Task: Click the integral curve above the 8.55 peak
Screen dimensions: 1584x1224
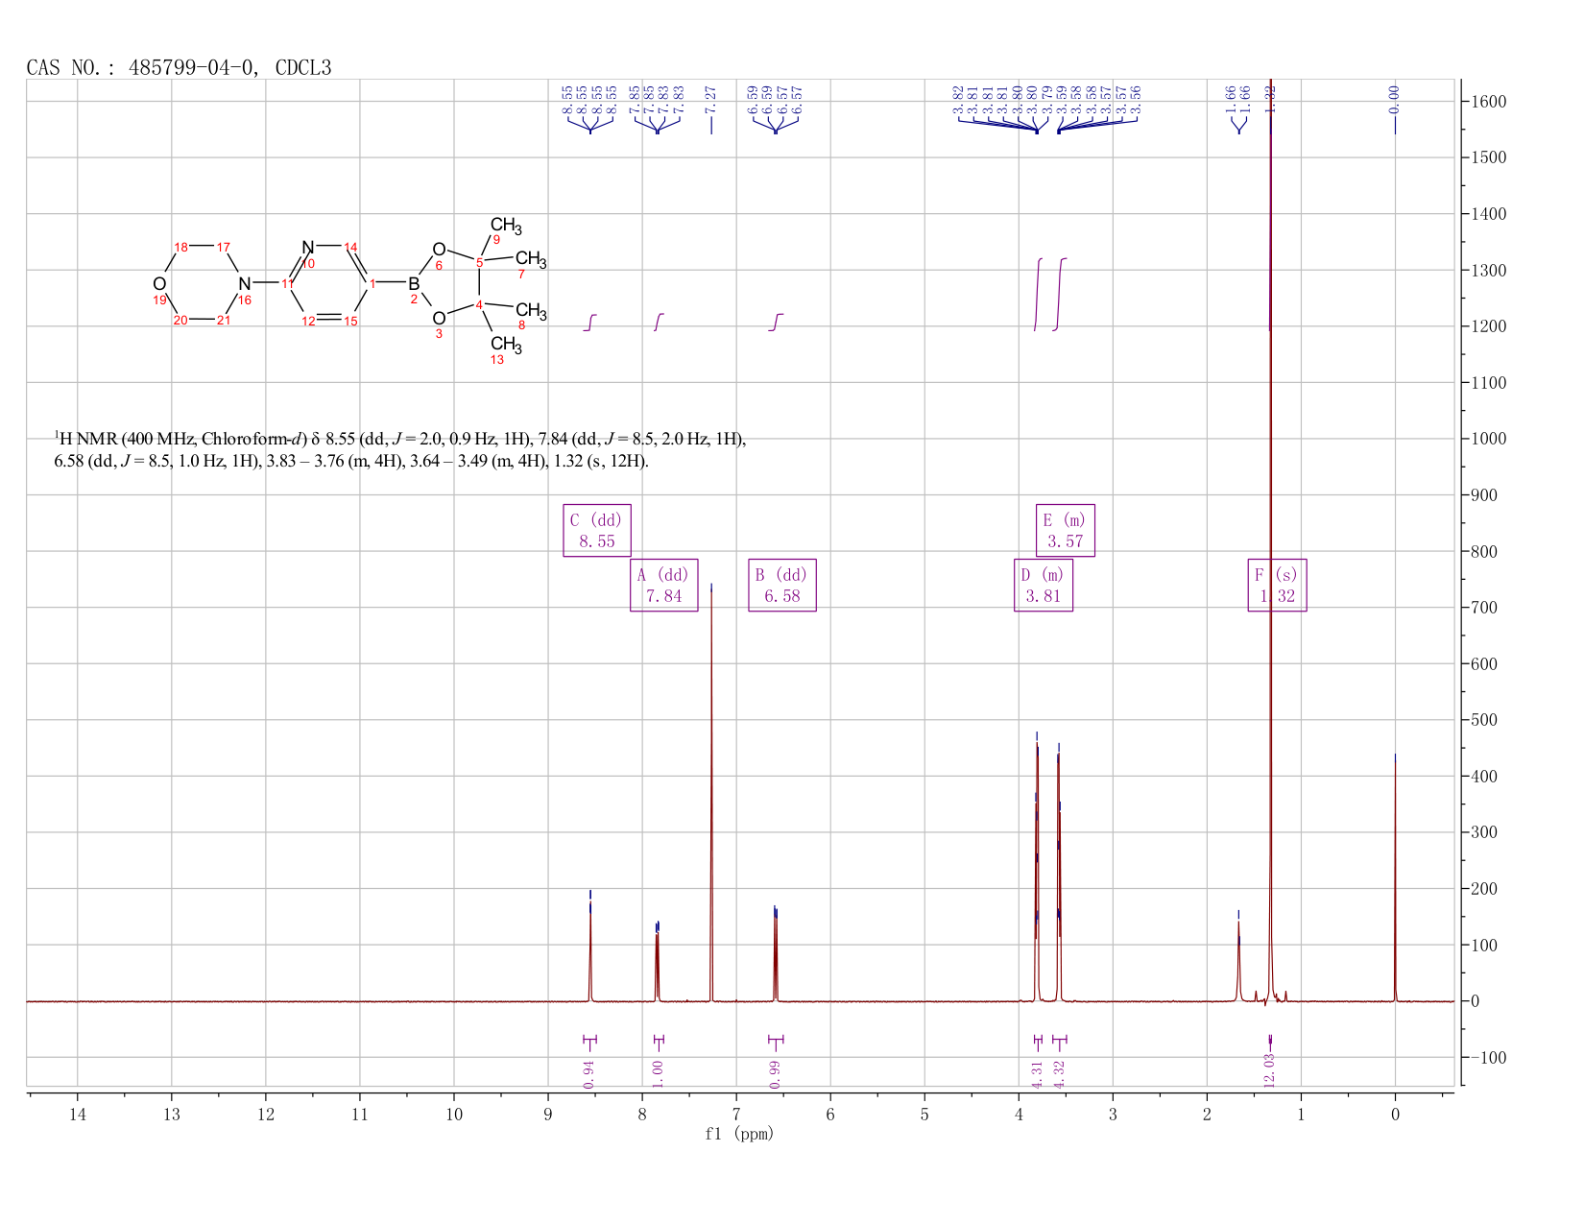Action: pos(590,324)
